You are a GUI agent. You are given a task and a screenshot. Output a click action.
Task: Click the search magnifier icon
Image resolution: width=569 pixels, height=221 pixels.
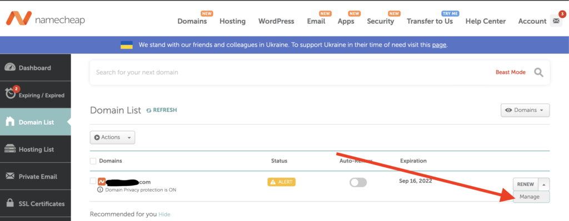(x=538, y=73)
